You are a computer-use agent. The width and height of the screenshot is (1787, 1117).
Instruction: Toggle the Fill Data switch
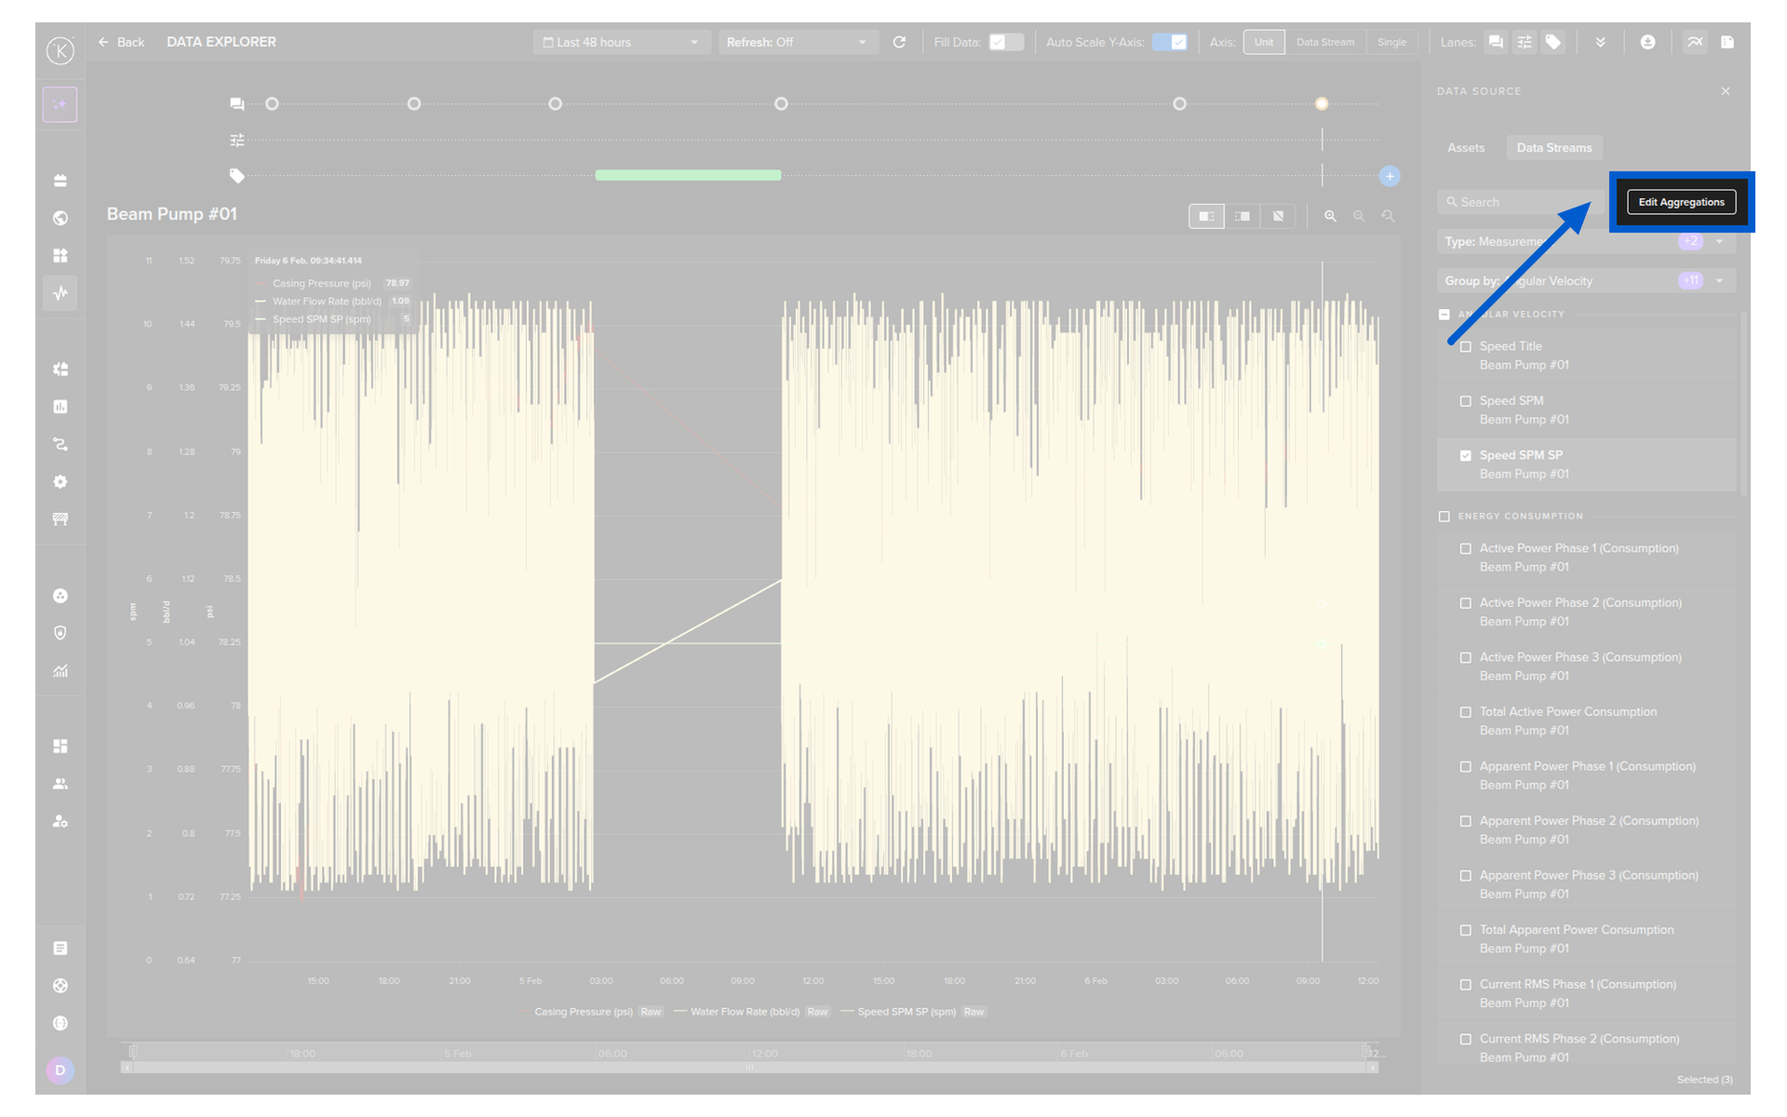[1005, 42]
